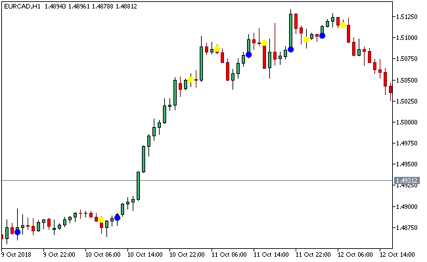
Task: Select the blue dot just before the big rally
Action: pyautogui.click(x=117, y=217)
